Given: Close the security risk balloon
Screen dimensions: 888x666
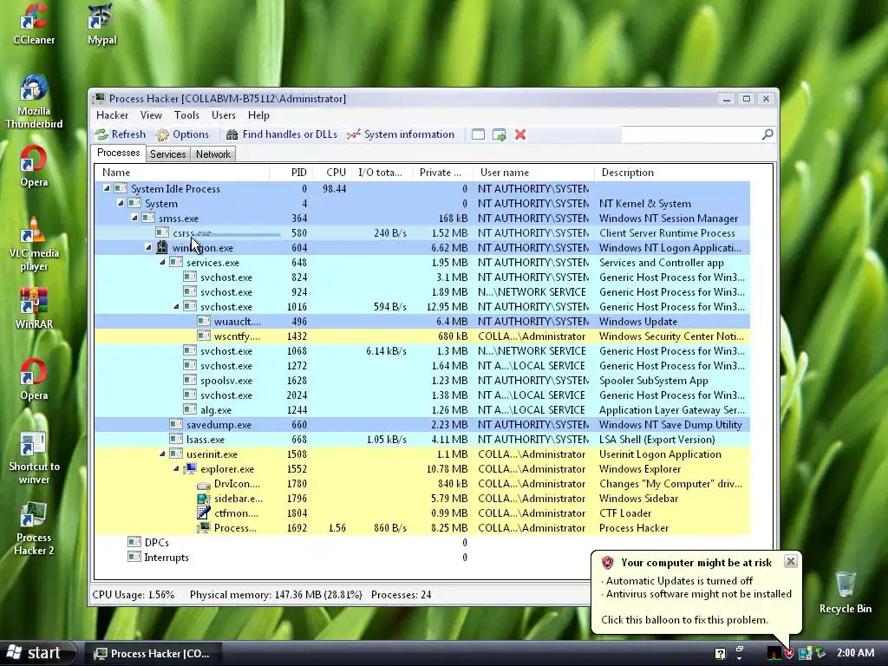Looking at the screenshot, I should point(791,561).
